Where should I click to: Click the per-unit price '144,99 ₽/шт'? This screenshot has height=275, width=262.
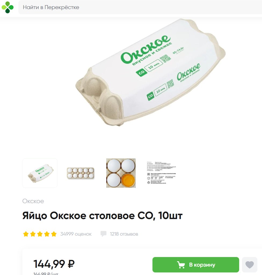46,273
